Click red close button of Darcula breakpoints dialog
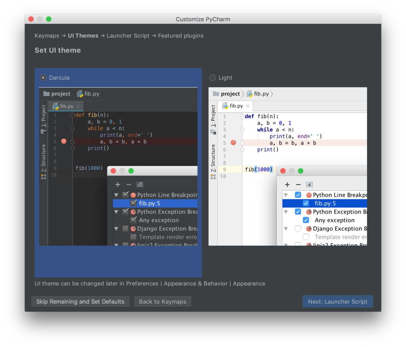 tap(113, 171)
